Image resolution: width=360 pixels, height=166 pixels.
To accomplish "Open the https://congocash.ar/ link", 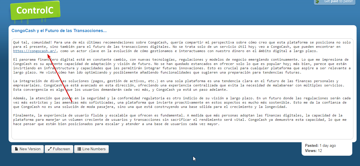I will click(x=35, y=51).
